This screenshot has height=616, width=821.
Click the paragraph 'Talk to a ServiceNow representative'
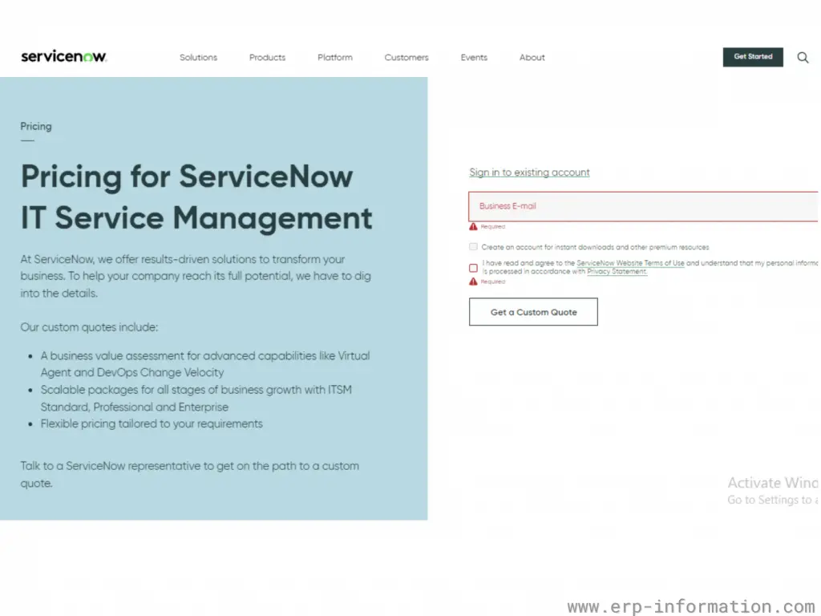pyautogui.click(x=189, y=475)
